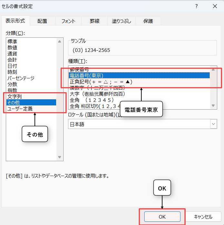Click type list scroll down arrow
Viewport: 224px width, 225px height.
pos(213,105)
